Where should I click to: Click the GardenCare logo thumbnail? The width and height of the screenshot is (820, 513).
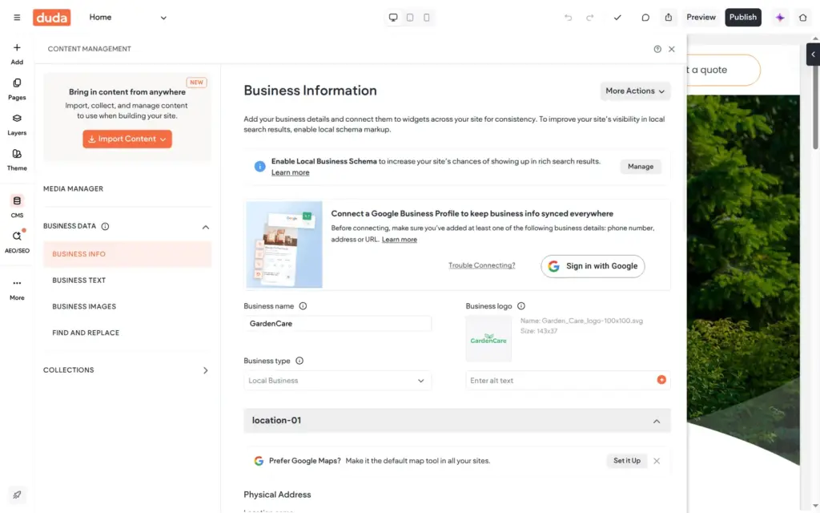488,339
